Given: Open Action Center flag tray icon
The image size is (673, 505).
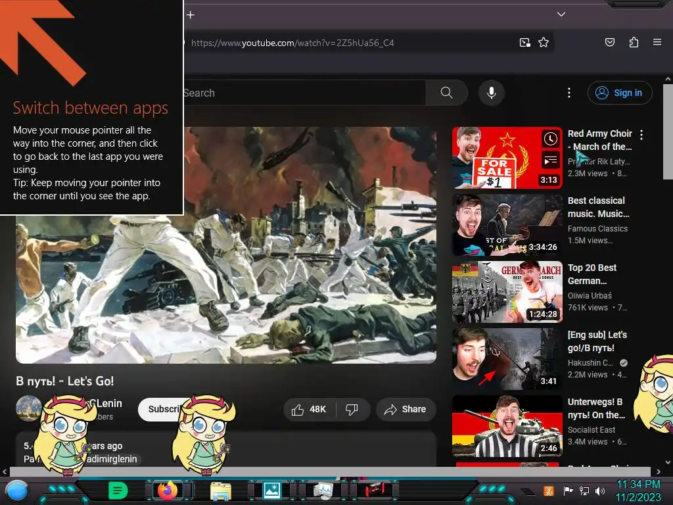Looking at the screenshot, I should 568,491.
